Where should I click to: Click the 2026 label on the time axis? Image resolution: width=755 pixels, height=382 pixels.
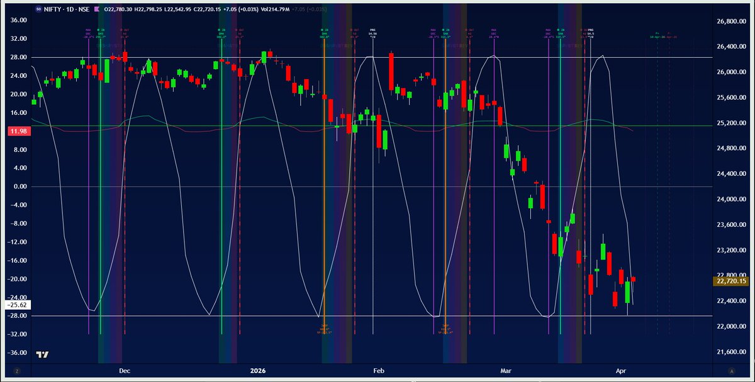(259, 371)
